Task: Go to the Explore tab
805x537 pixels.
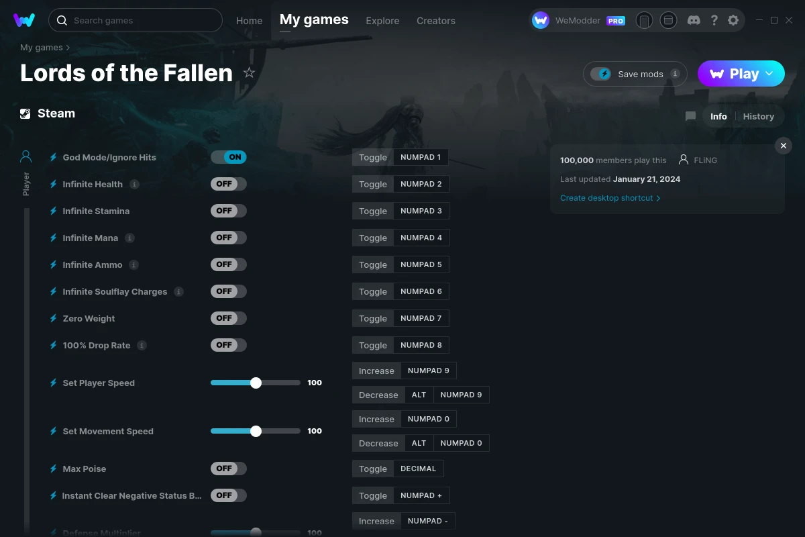Action: (x=382, y=21)
